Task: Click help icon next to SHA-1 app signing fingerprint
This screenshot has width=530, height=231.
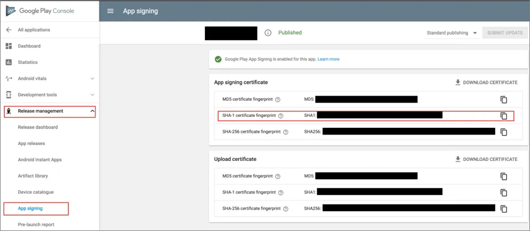Action: coord(280,116)
